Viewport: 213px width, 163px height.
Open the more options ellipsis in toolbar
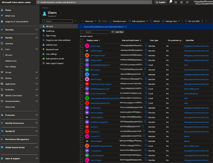click(x=207, y=21)
